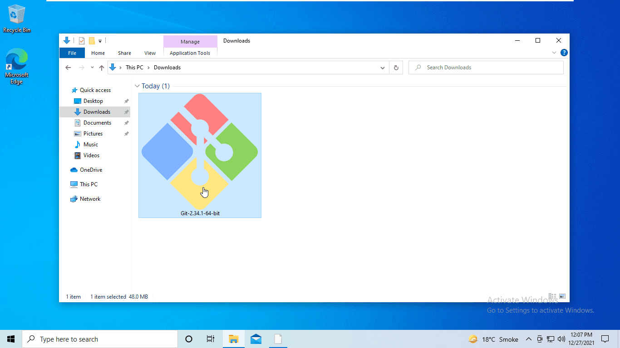Screen dimensions: 620x348
Task: Select Network in the navigation pane
Action: (90, 199)
